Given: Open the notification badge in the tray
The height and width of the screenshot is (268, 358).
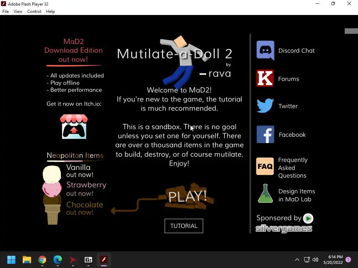Looking at the screenshot, I should pyautogui.click(x=348, y=260).
